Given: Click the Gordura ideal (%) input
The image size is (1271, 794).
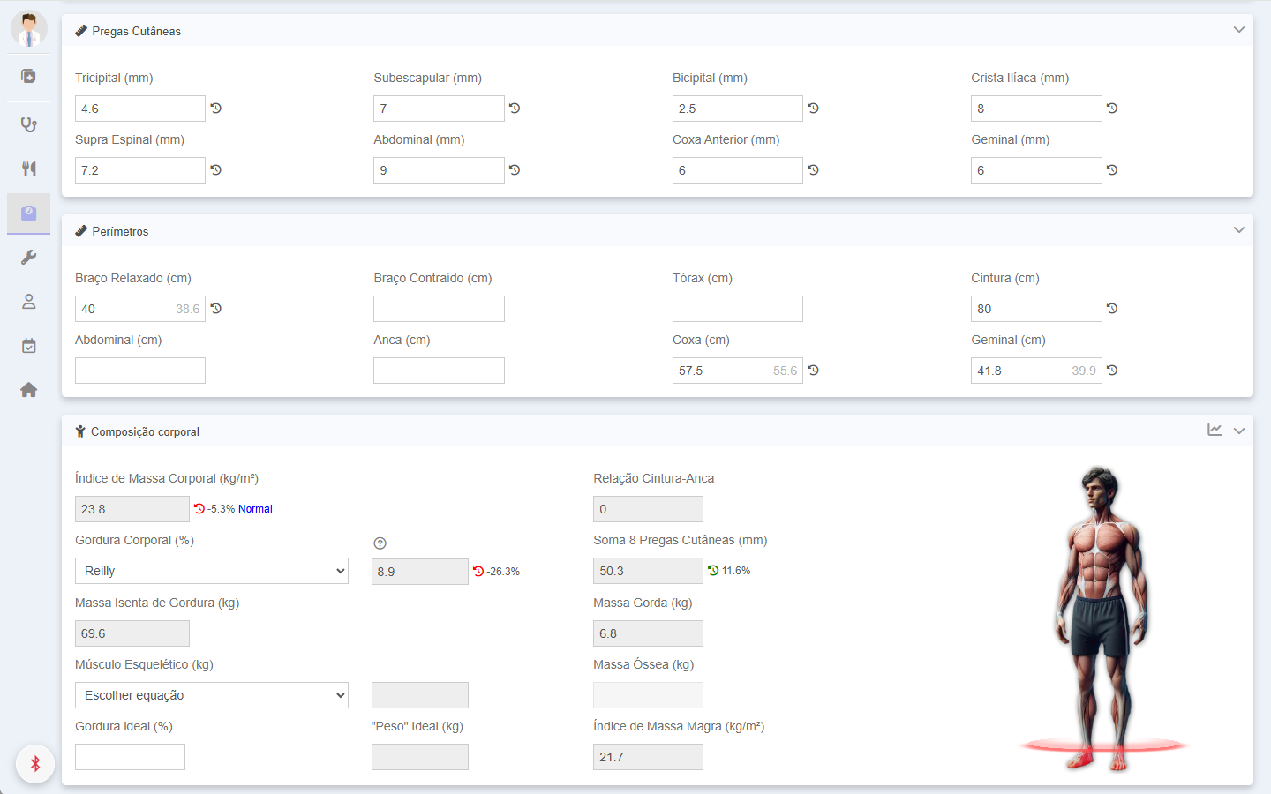Looking at the screenshot, I should pos(130,757).
